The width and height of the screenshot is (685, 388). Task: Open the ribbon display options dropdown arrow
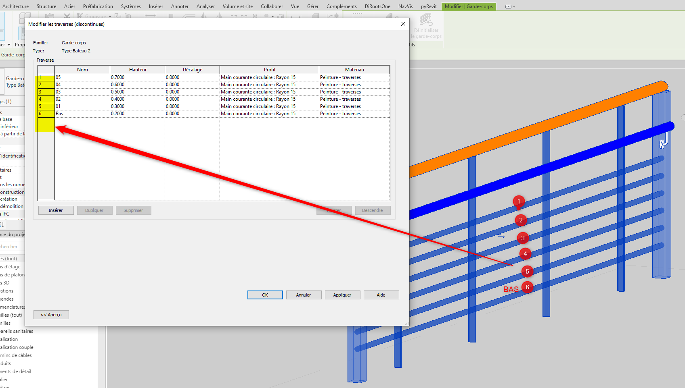(514, 7)
